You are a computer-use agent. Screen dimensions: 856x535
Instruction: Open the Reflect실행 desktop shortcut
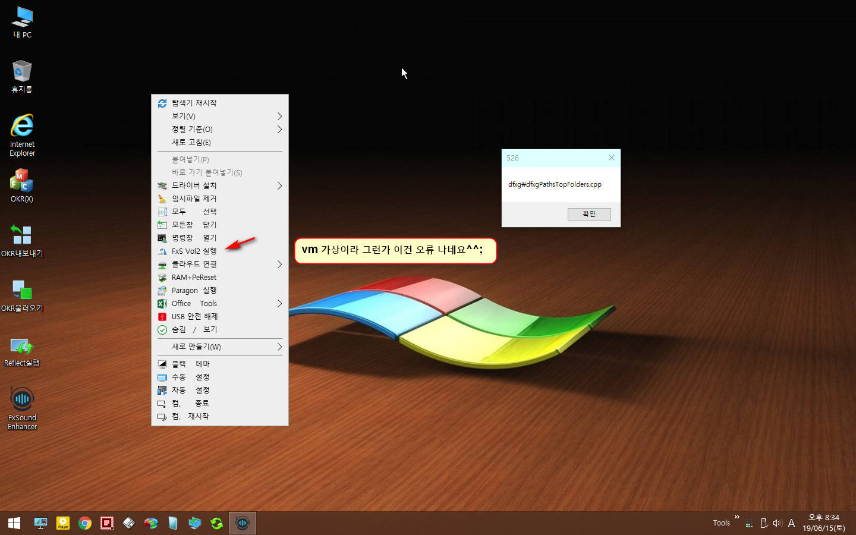tap(22, 352)
